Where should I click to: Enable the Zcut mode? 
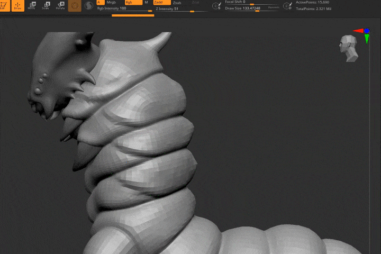pos(195,3)
